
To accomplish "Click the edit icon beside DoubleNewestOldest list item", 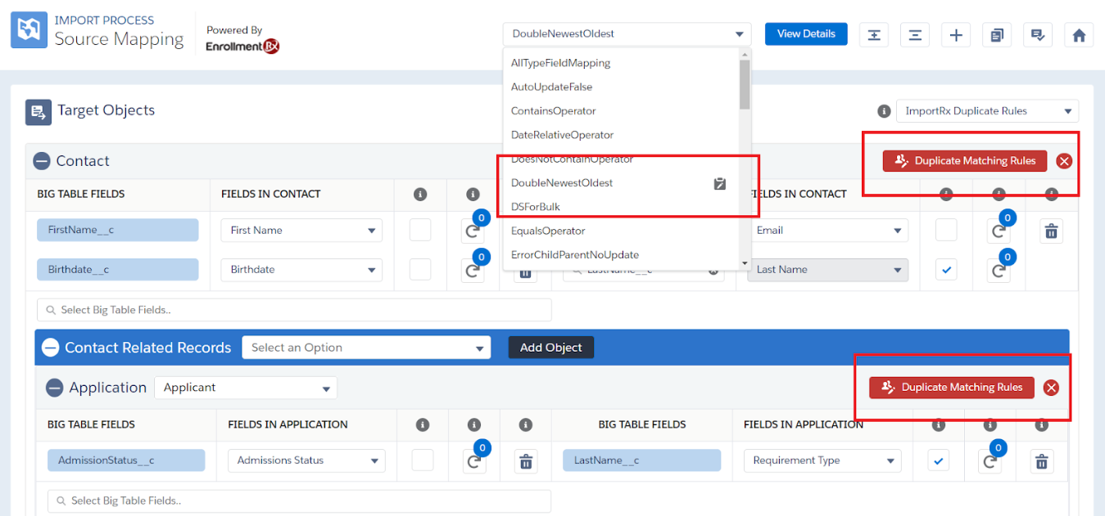I will click(x=720, y=183).
